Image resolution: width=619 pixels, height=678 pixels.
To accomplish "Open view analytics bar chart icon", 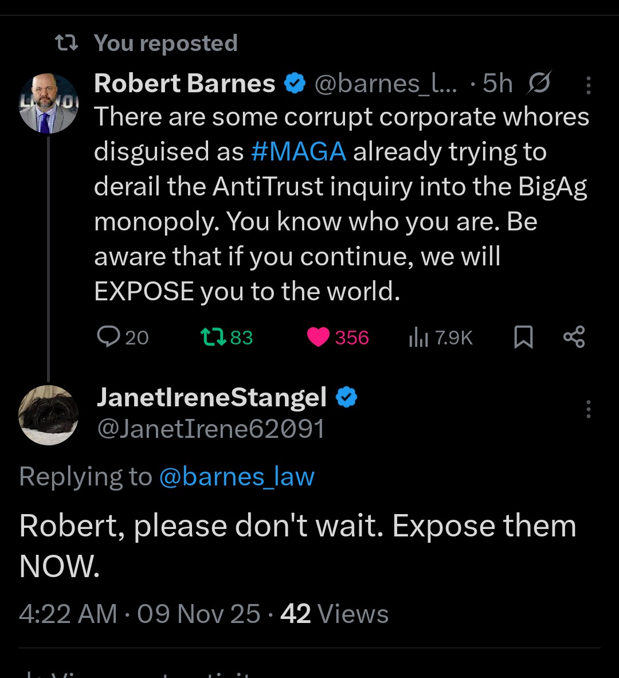I will click(x=418, y=338).
